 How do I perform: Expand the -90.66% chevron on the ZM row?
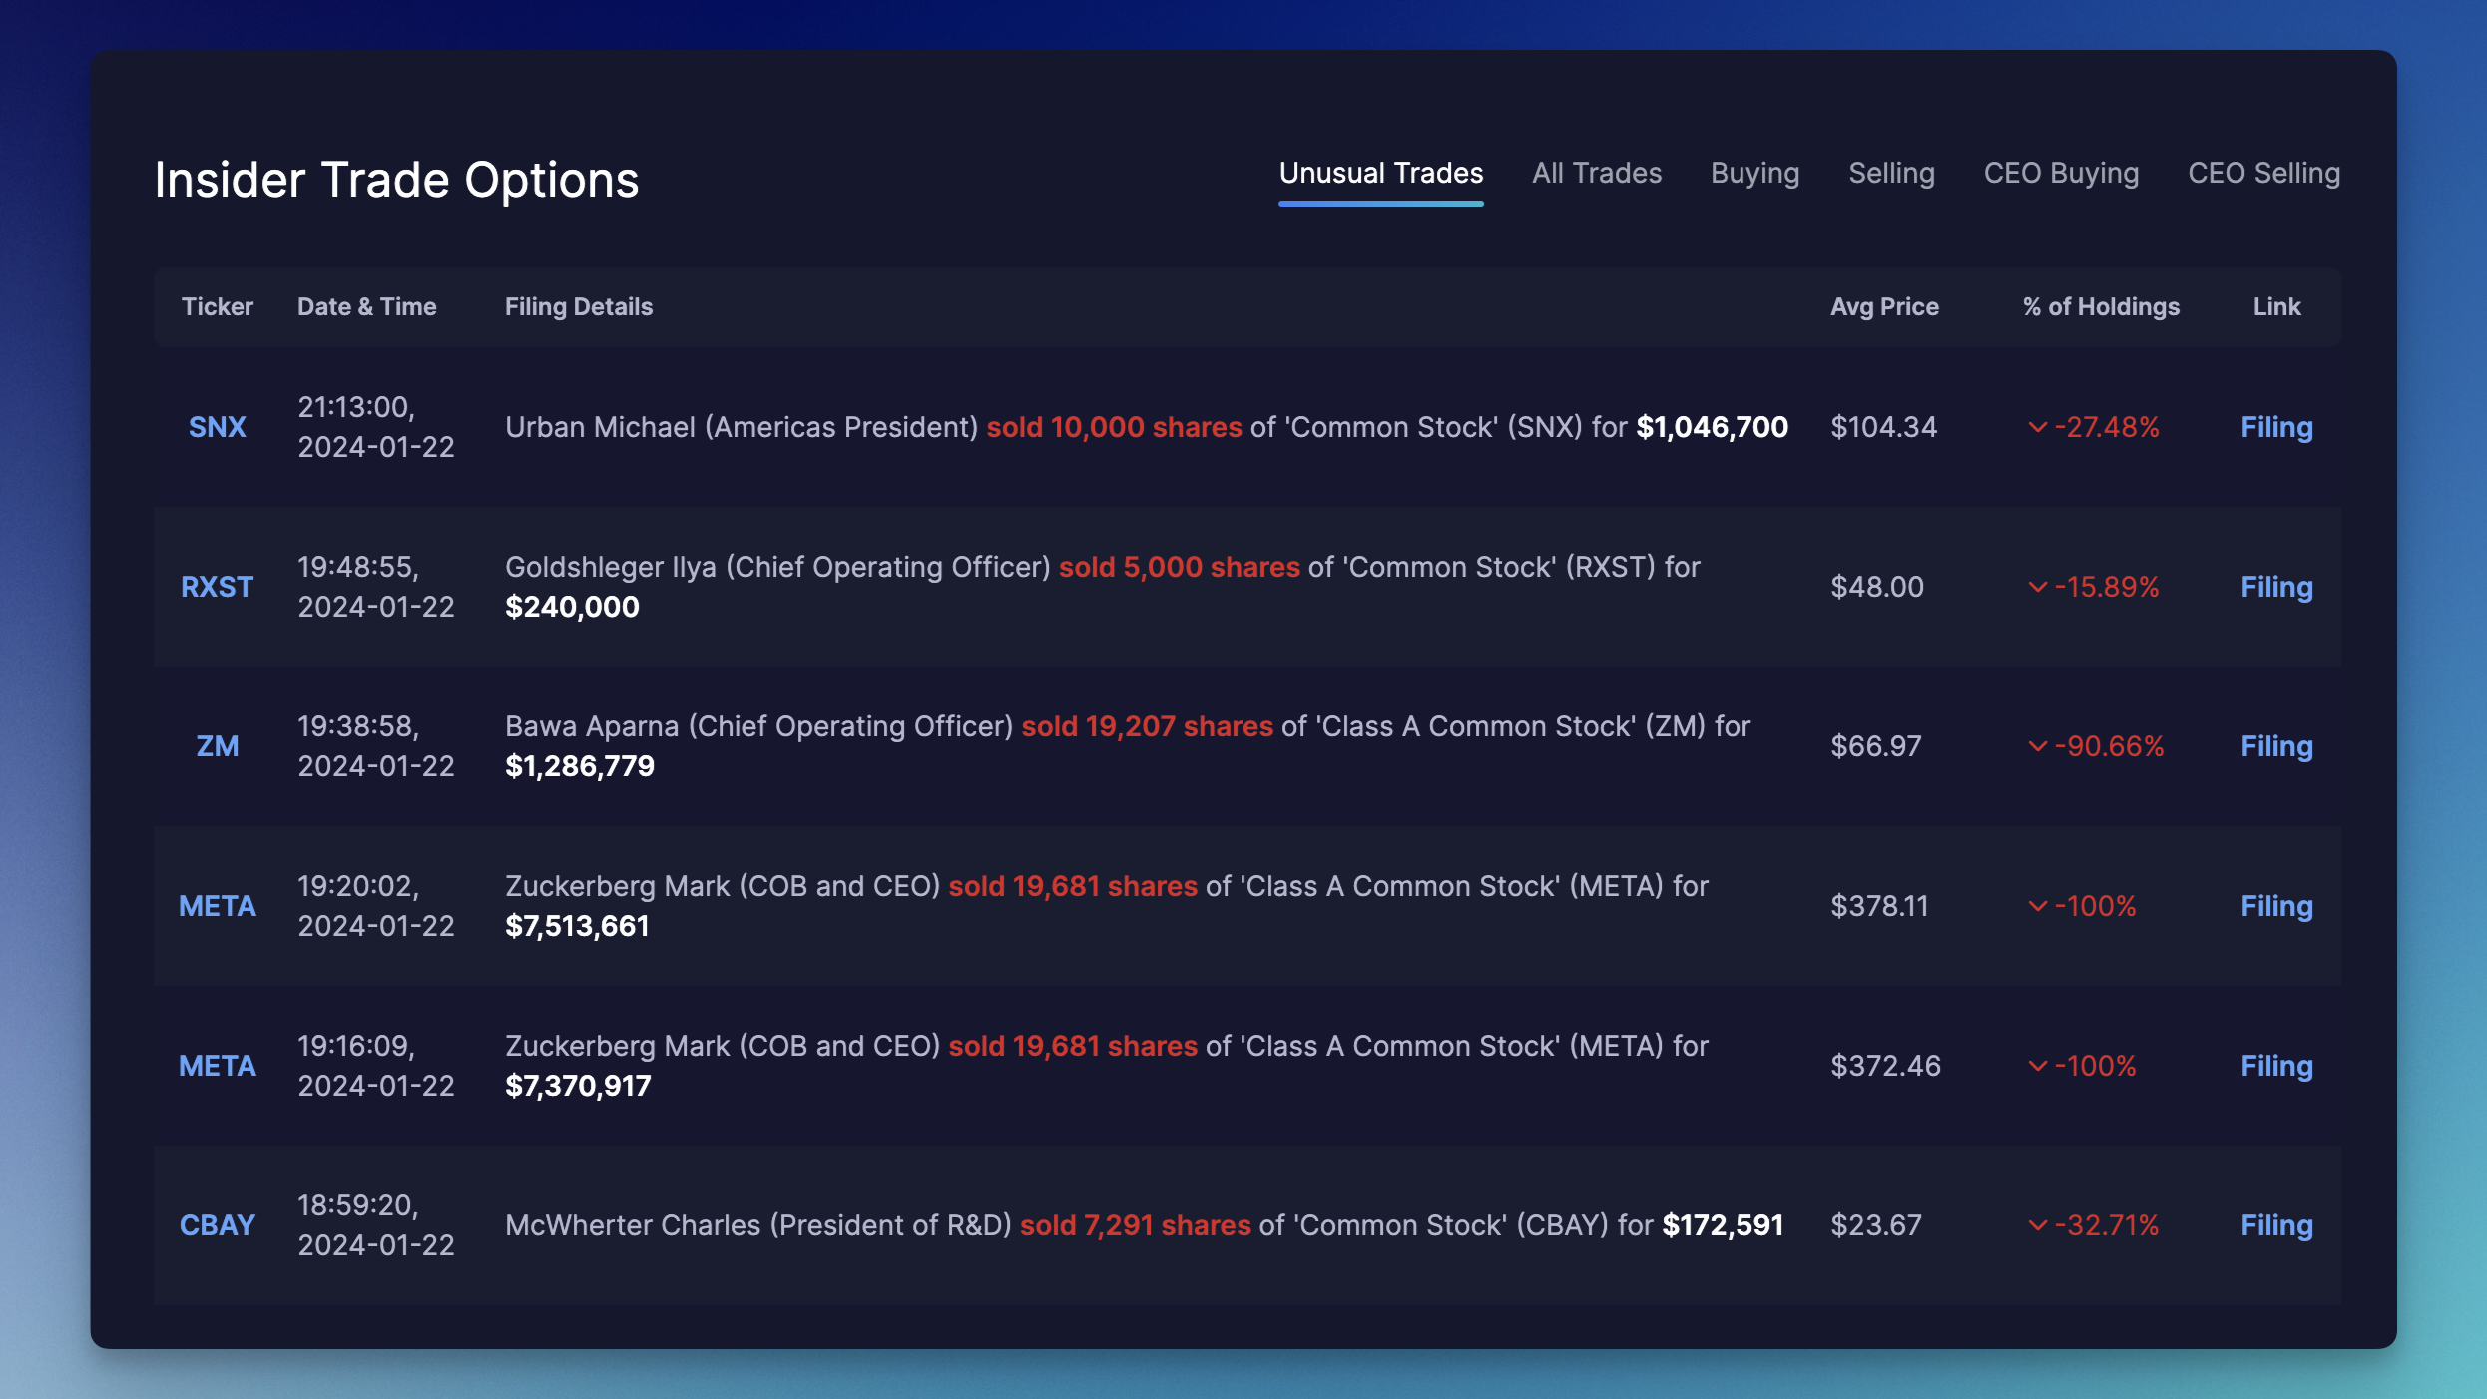[x=2037, y=745]
